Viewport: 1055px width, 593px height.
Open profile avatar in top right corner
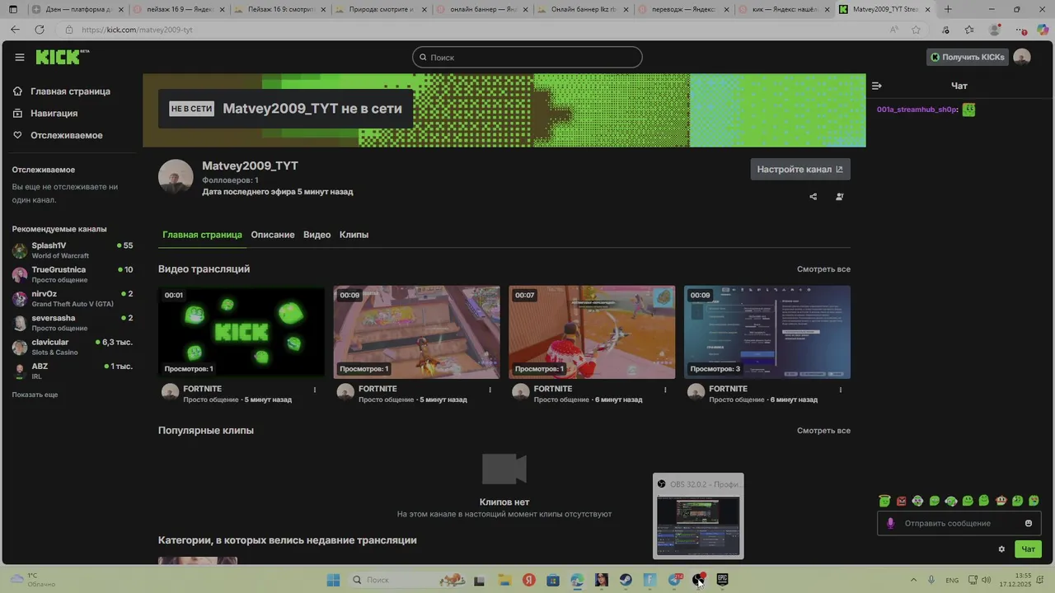[1022, 57]
